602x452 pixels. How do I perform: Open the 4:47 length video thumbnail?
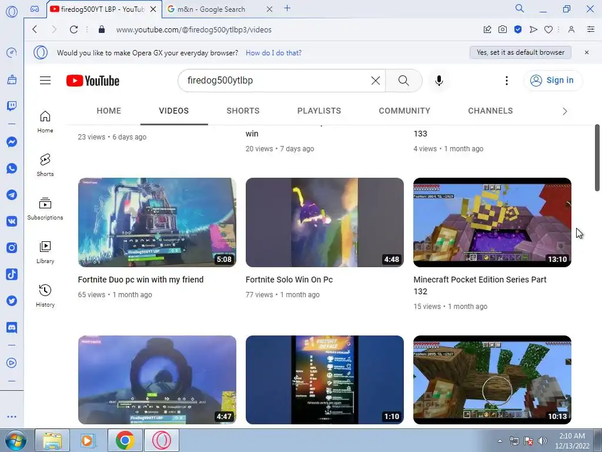[157, 380]
